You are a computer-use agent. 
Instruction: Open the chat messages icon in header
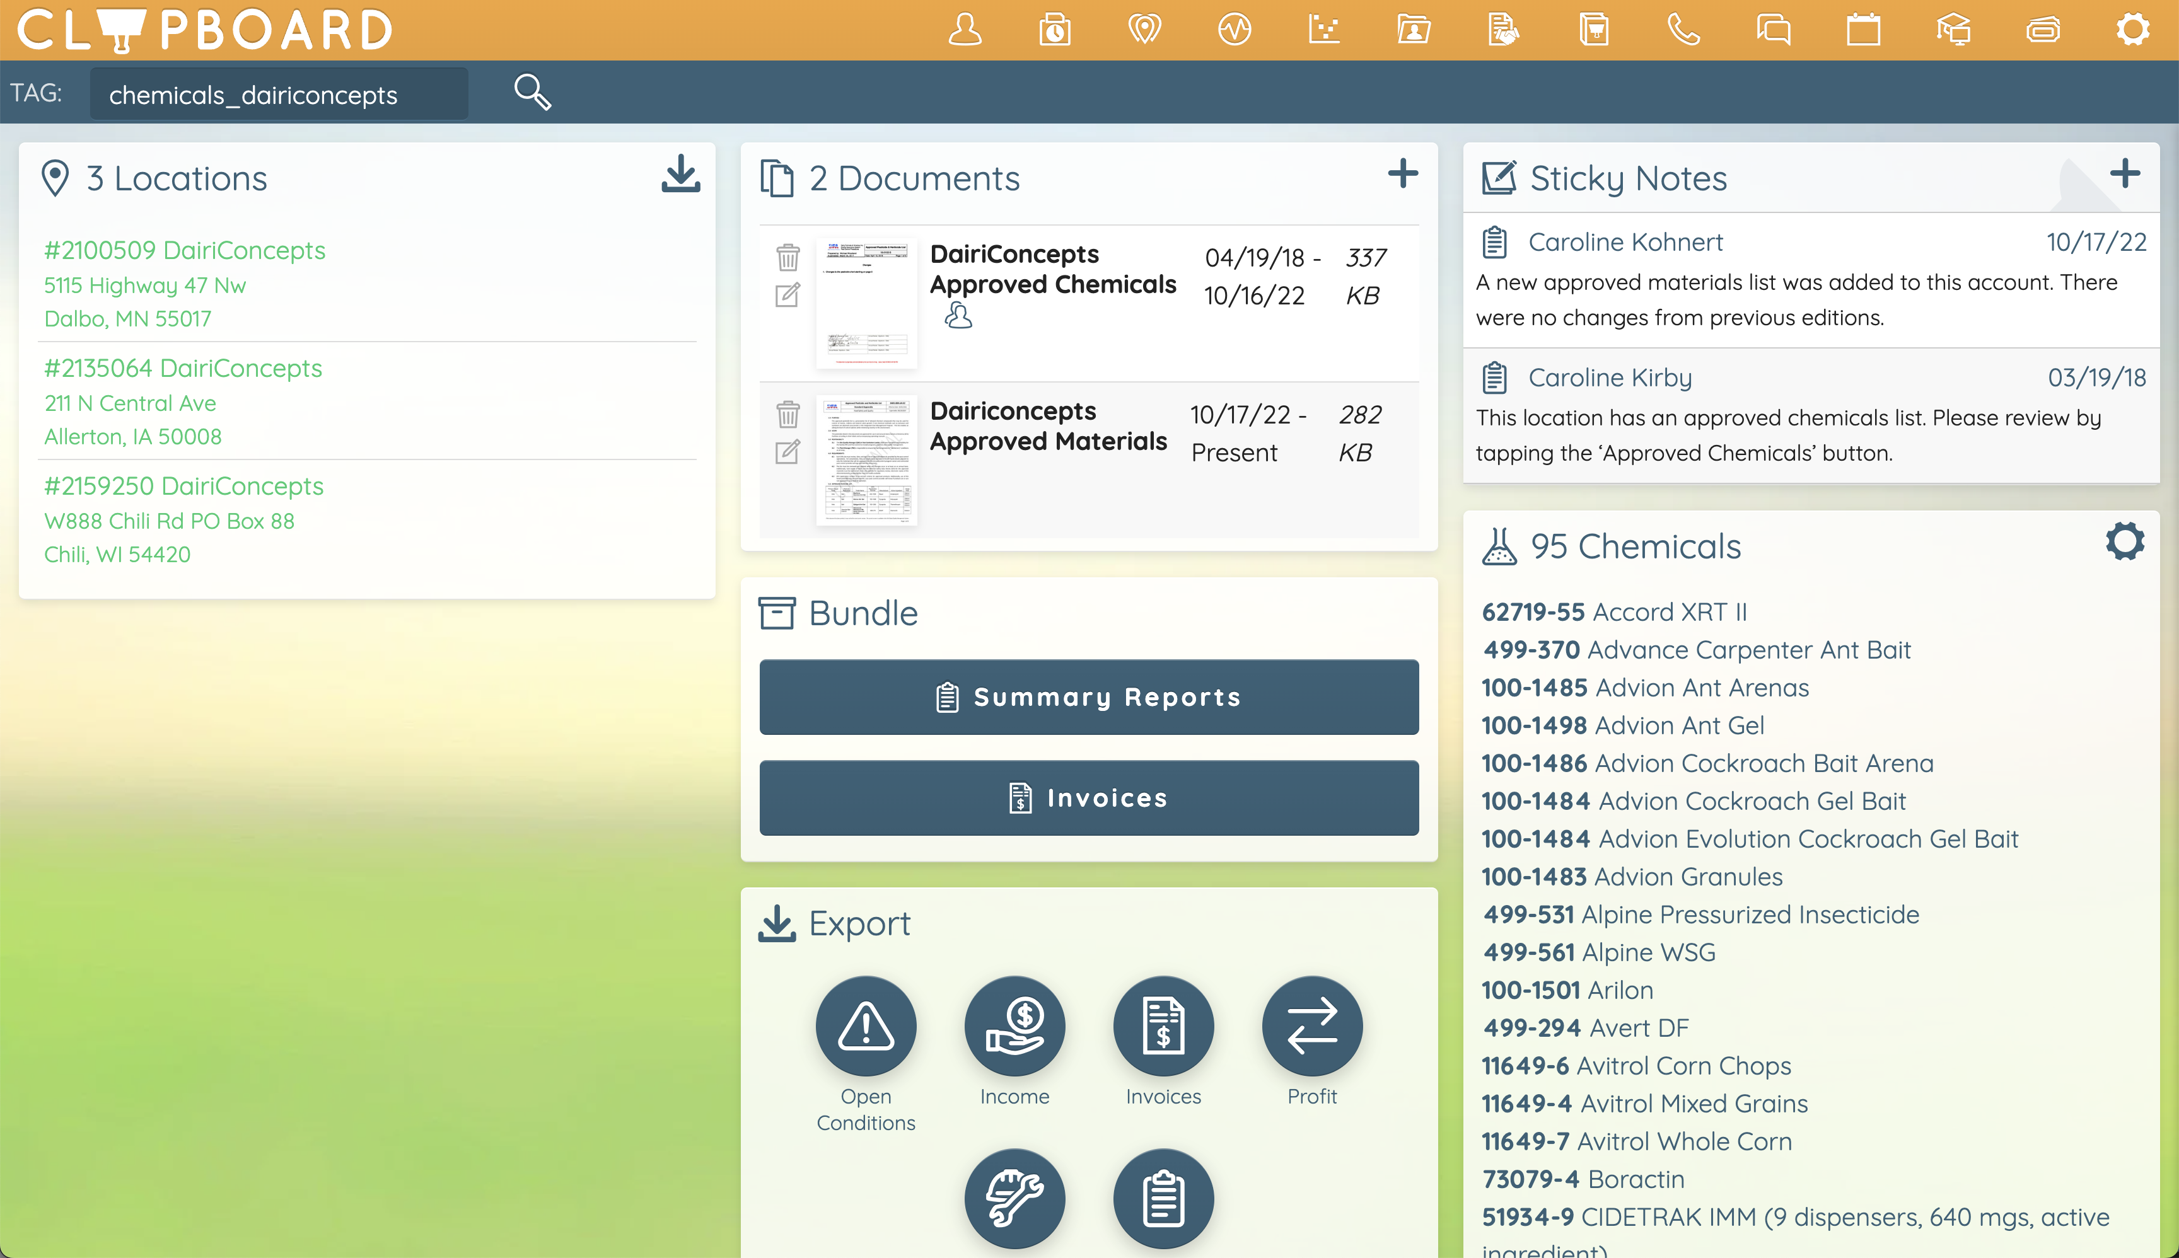tap(1774, 30)
